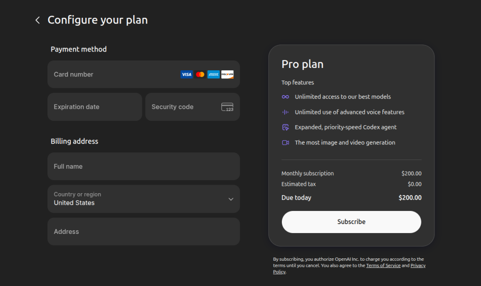Open the Terms of Service link

383,265
